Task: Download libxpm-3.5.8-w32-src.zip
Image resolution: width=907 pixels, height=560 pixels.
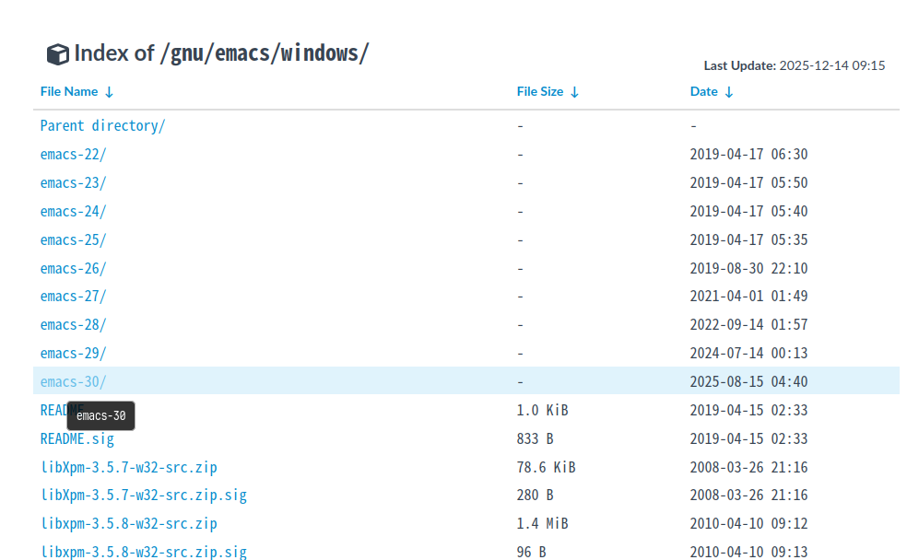Action: pyautogui.click(x=128, y=523)
